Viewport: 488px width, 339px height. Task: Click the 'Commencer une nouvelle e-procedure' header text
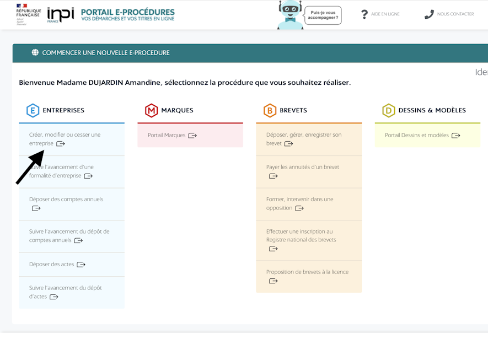(106, 53)
